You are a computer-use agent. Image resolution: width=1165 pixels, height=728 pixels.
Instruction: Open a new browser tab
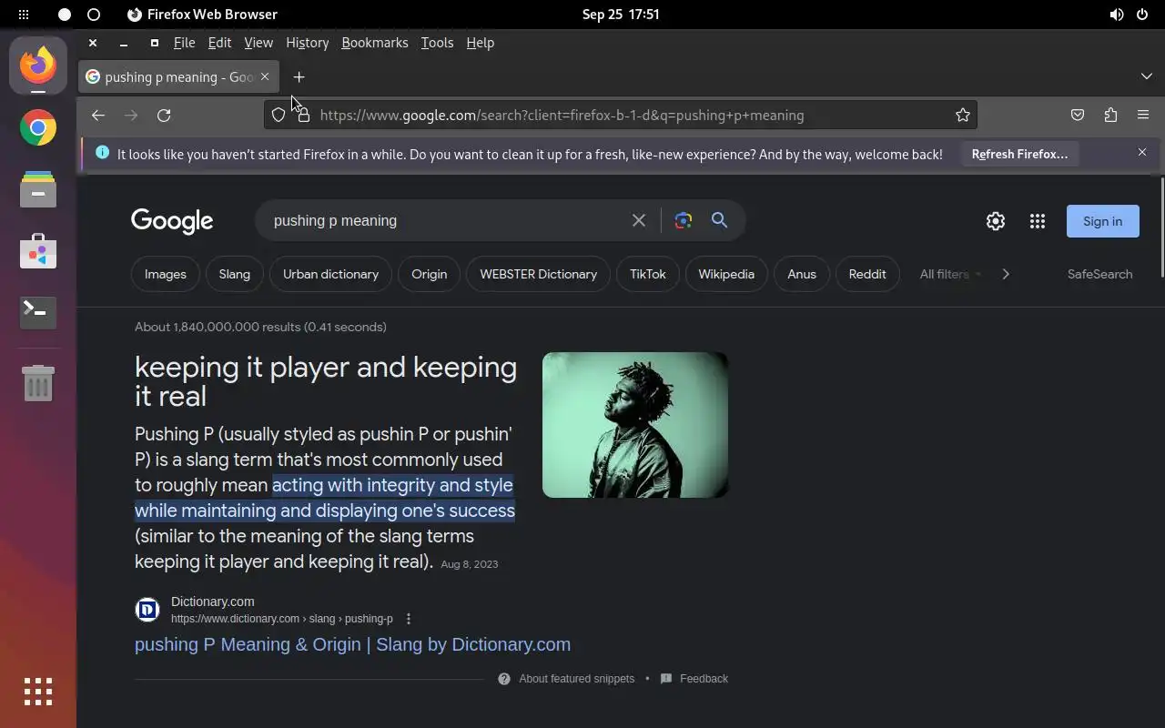[x=299, y=77]
